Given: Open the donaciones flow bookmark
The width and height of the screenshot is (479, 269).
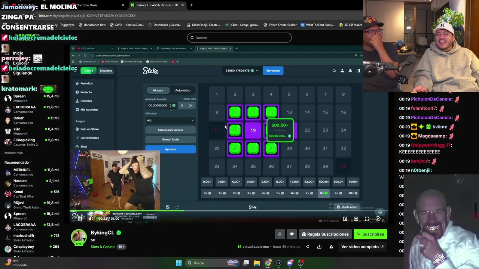Looking at the screenshot, I should click(92, 25).
